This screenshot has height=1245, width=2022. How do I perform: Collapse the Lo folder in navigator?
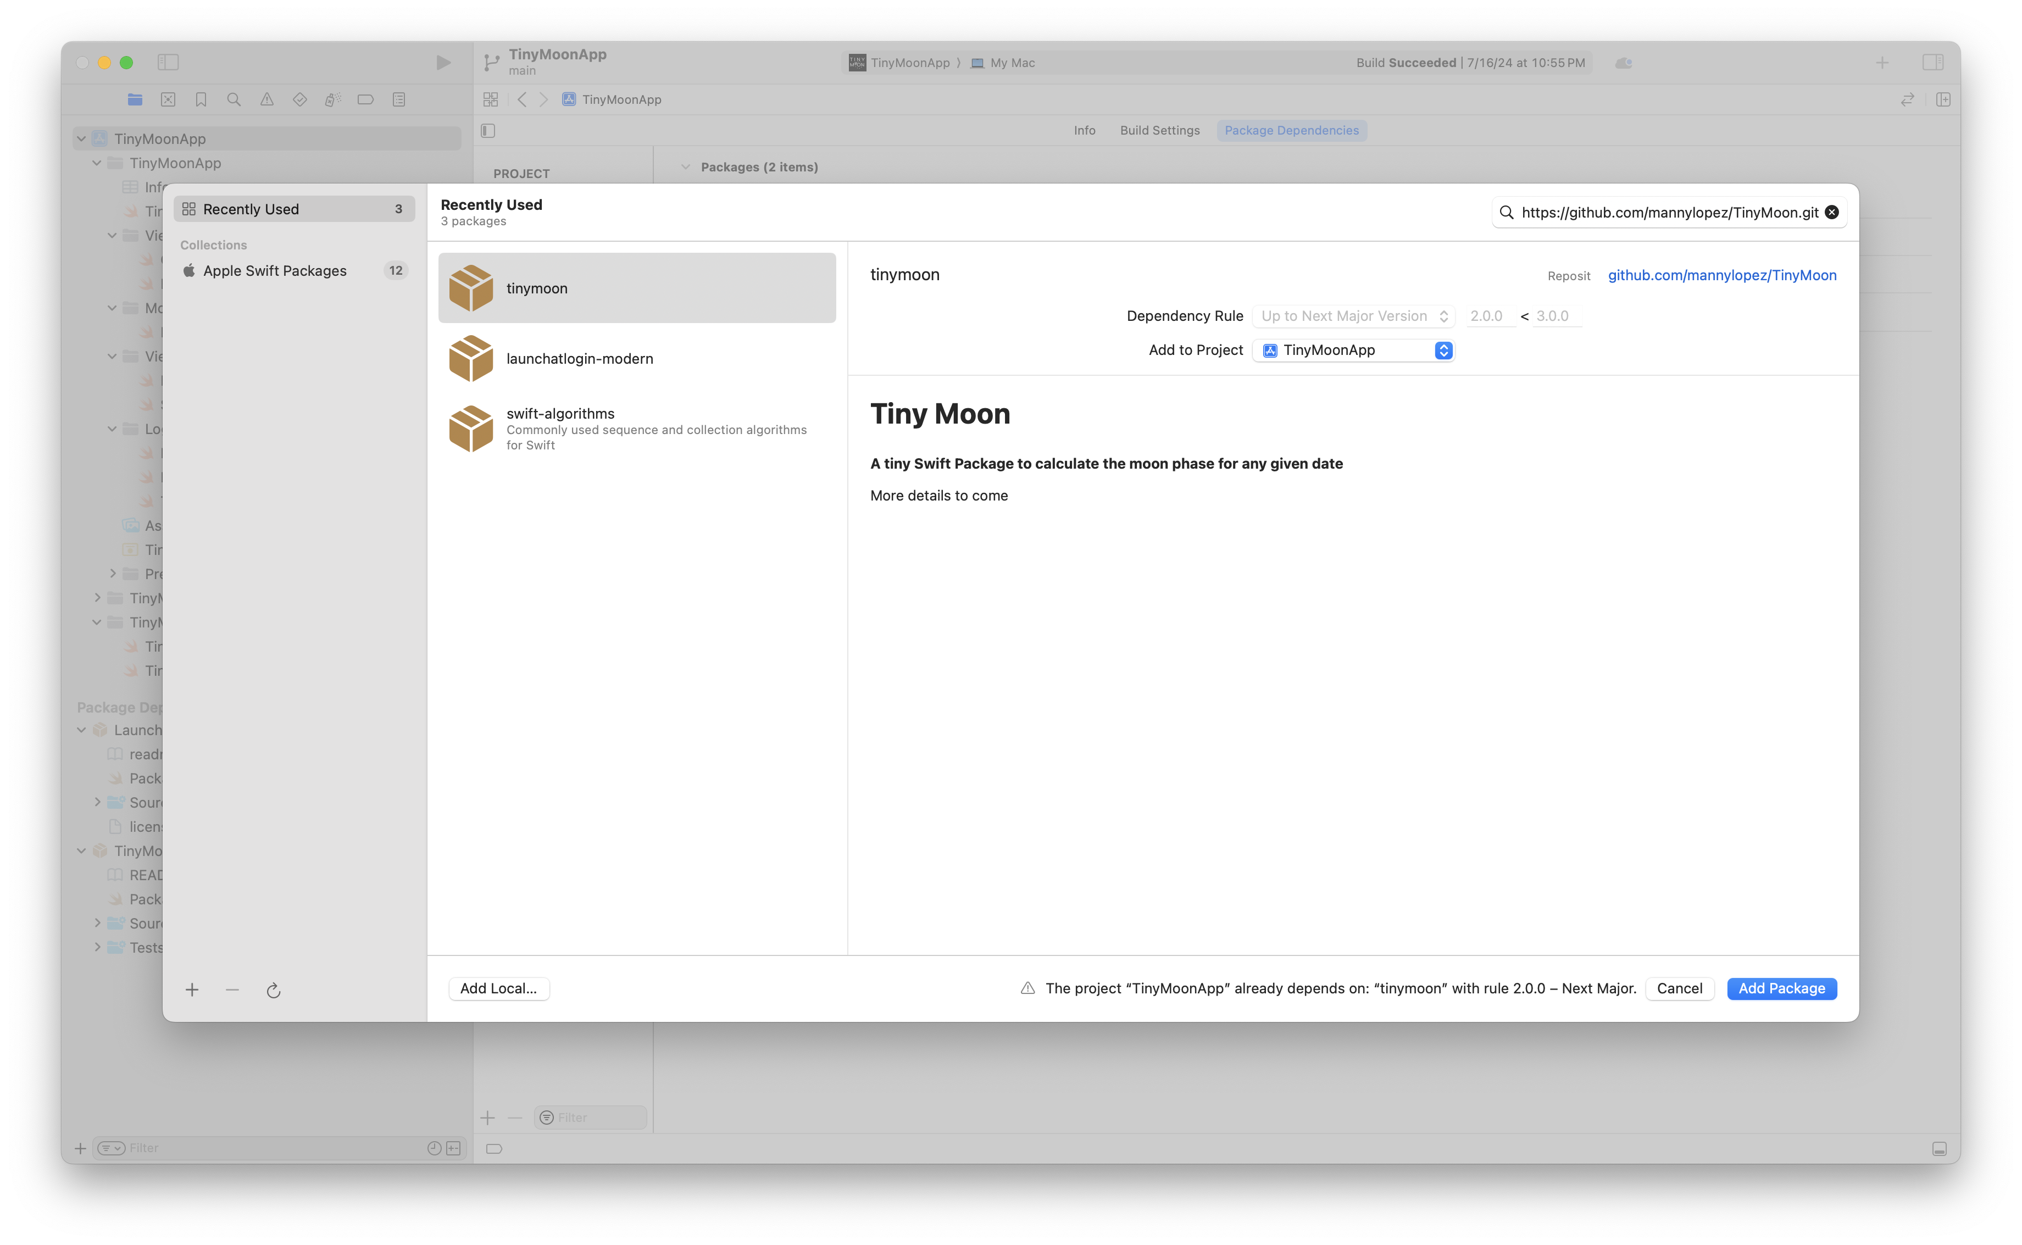[x=112, y=428]
